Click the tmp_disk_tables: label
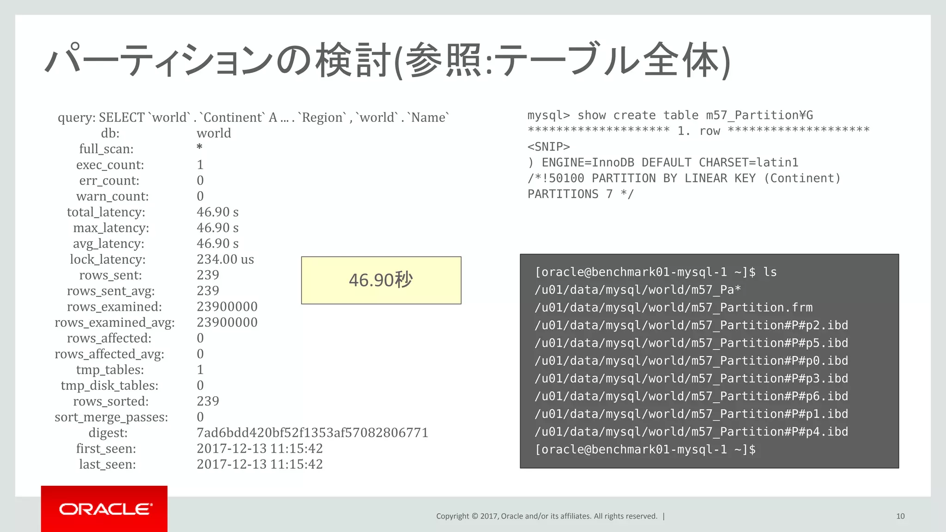Image resolution: width=946 pixels, height=532 pixels. [109, 386]
